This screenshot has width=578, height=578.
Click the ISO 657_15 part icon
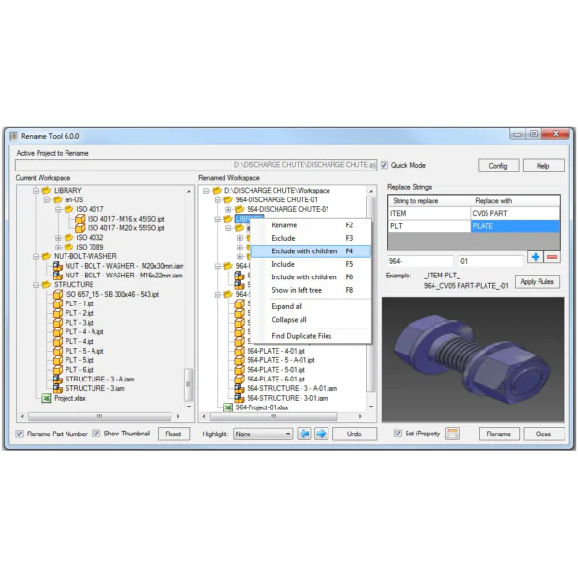[58, 294]
